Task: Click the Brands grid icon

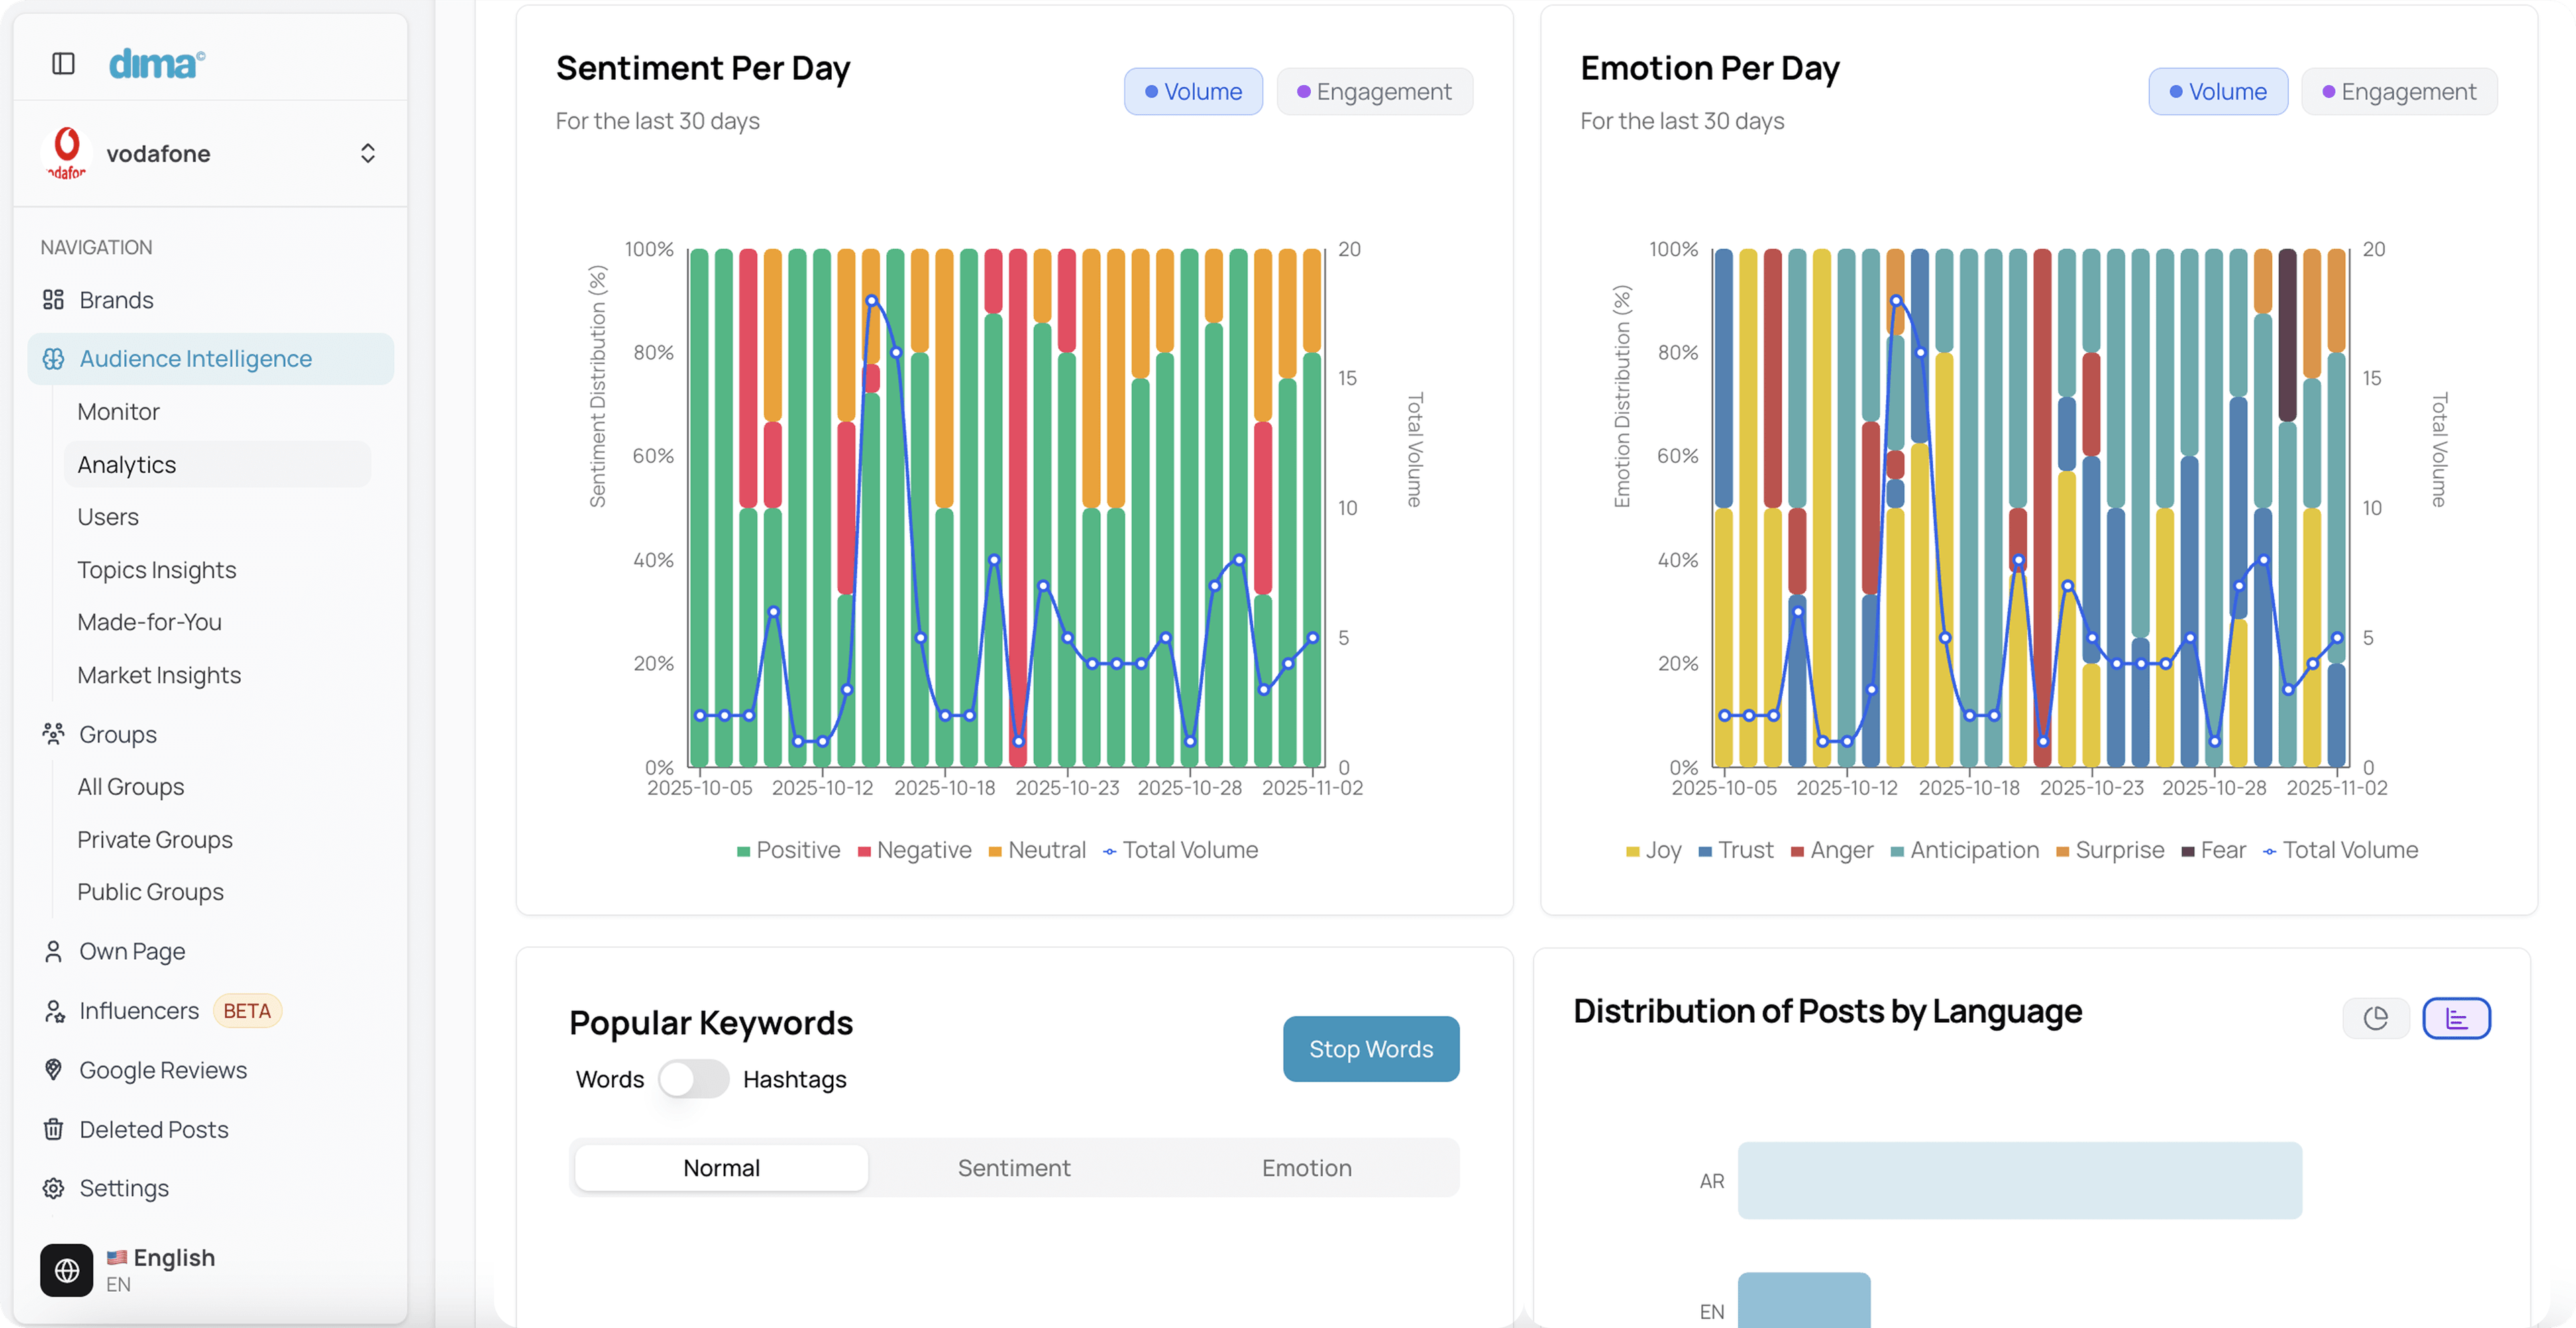Action: (x=53, y=300)
